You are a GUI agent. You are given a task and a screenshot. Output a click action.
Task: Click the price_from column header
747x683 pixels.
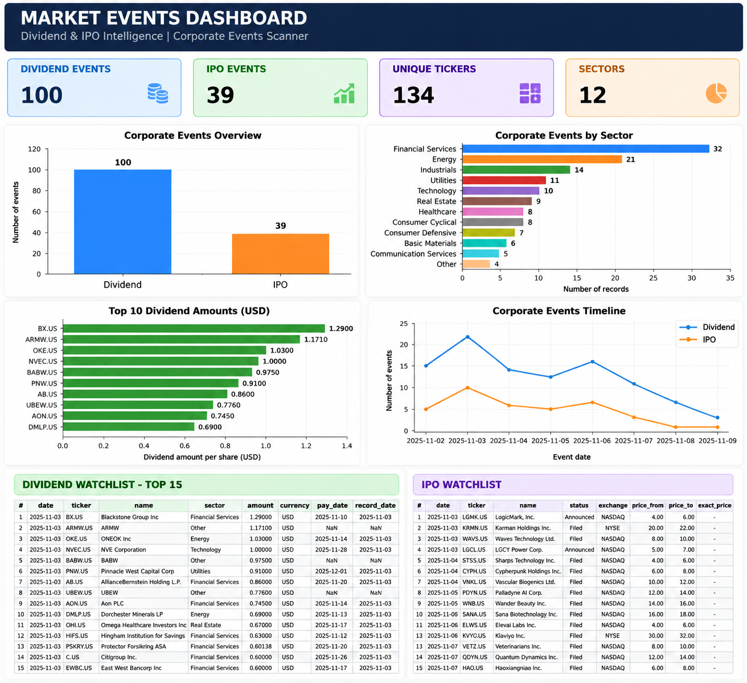click(x=648, y=505)
